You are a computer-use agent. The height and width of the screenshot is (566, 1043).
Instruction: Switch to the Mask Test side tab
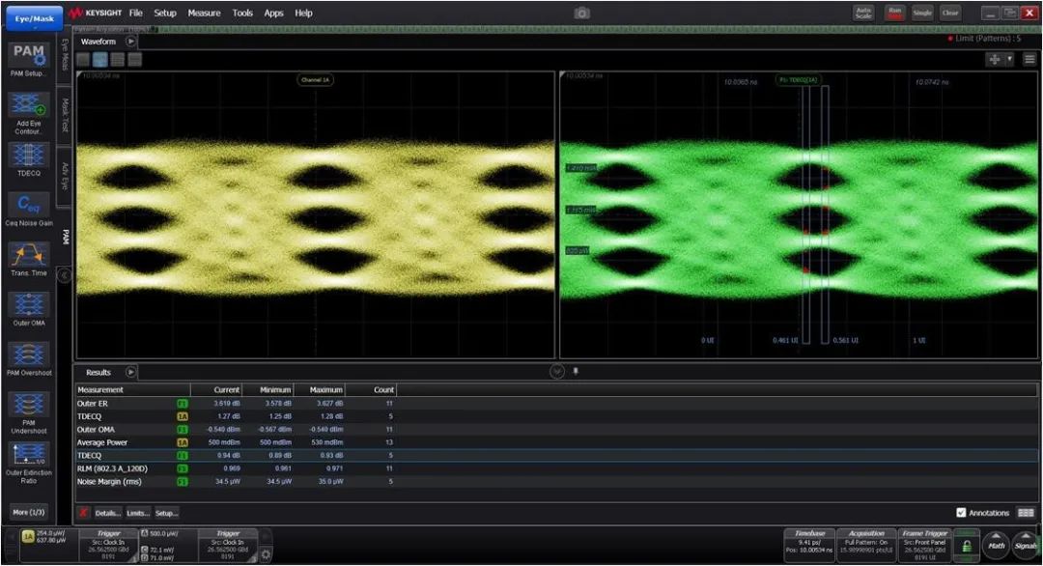[65, 113]
